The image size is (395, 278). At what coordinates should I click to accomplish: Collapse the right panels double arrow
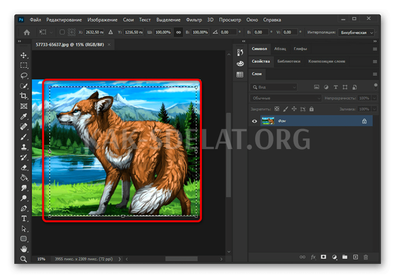point(375,41)
